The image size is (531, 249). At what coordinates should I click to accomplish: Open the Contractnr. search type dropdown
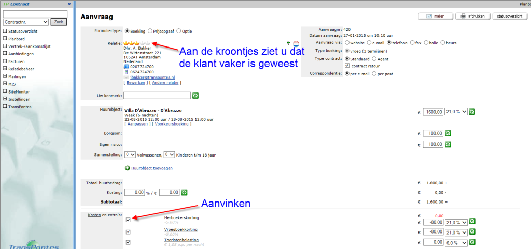pos(26,22)
